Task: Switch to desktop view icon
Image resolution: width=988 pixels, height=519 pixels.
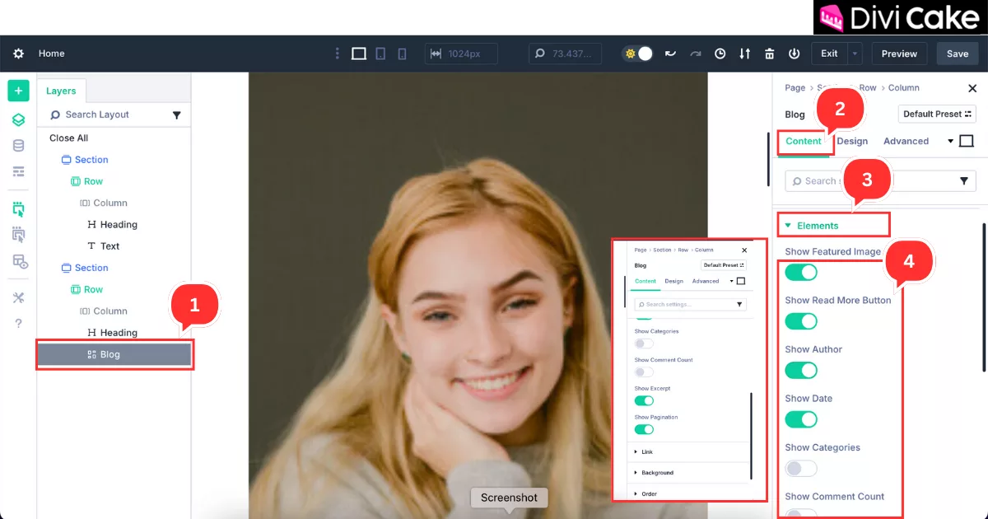Action: [359, 54]
